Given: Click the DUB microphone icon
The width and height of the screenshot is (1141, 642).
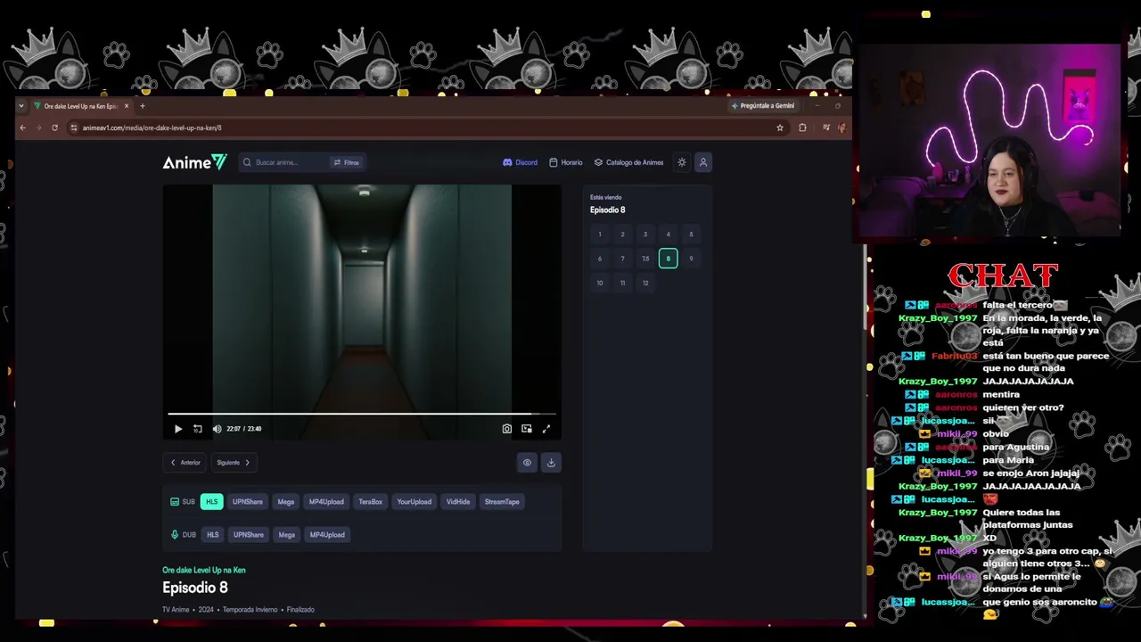Looking at the screenshot, I should 175,535.
